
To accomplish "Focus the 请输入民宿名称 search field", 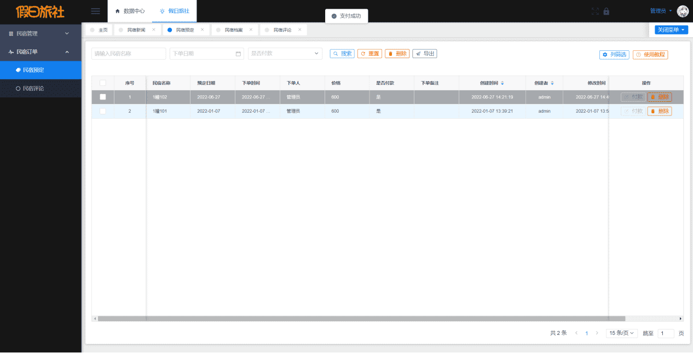I will (129, 54).
